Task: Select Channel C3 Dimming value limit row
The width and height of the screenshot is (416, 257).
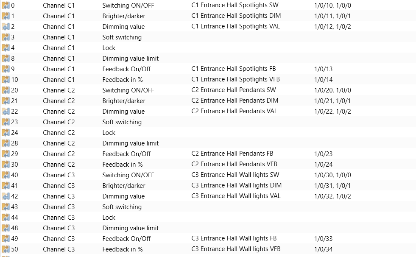Action: (x=208, y=228)
